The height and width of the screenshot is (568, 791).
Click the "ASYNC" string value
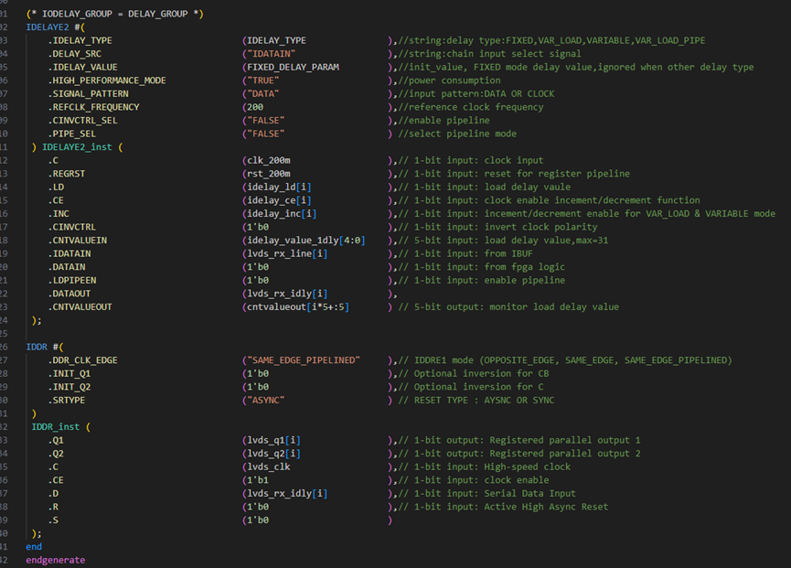tap(266, 401)
